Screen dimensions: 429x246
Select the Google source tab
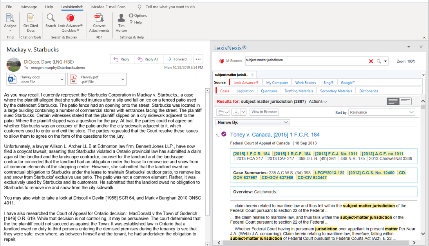(x=348, y=83)
